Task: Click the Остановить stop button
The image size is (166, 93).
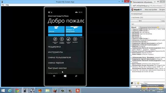Action: pos(152,89)
